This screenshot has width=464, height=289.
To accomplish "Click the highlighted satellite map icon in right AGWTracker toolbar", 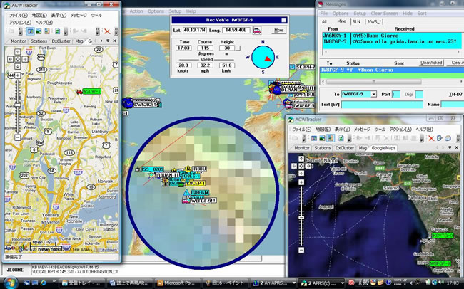I will pos(331,138).
